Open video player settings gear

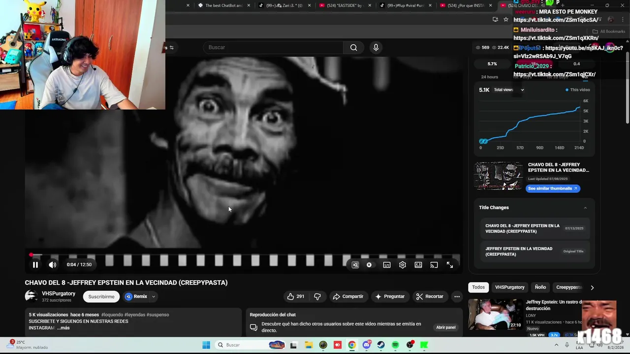pyautogui.click(x=403, y=265)
